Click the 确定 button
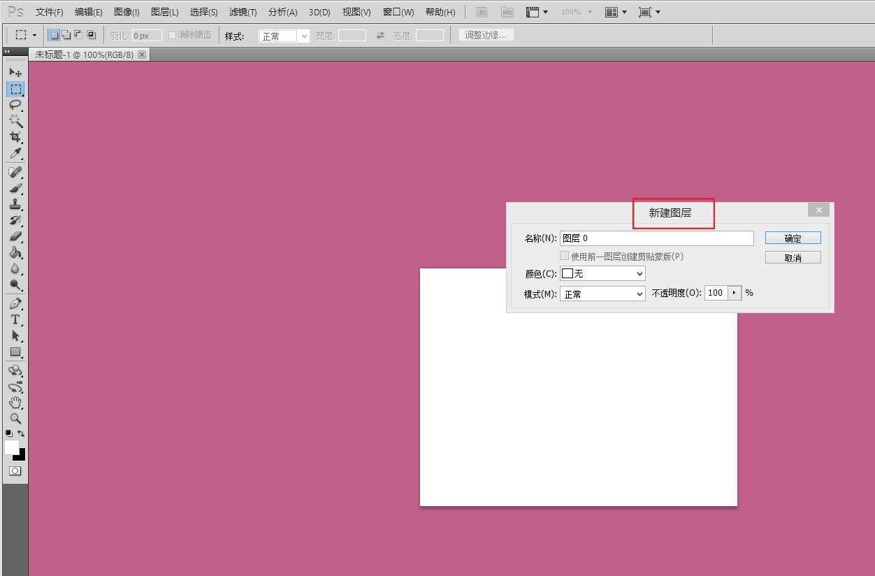 click(x=793, y=238)
